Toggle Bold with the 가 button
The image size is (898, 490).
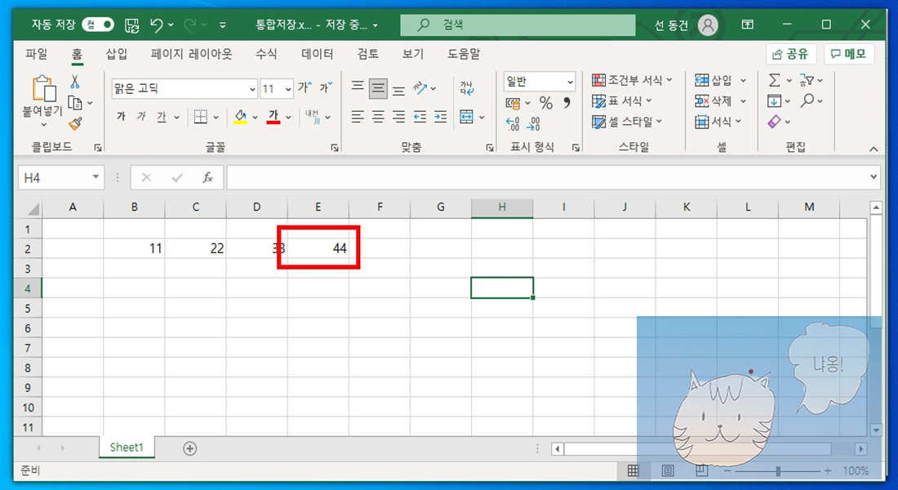(121, 117)
